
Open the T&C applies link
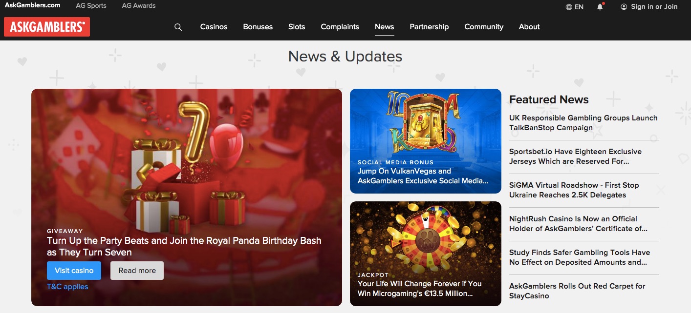pos(67,287)
